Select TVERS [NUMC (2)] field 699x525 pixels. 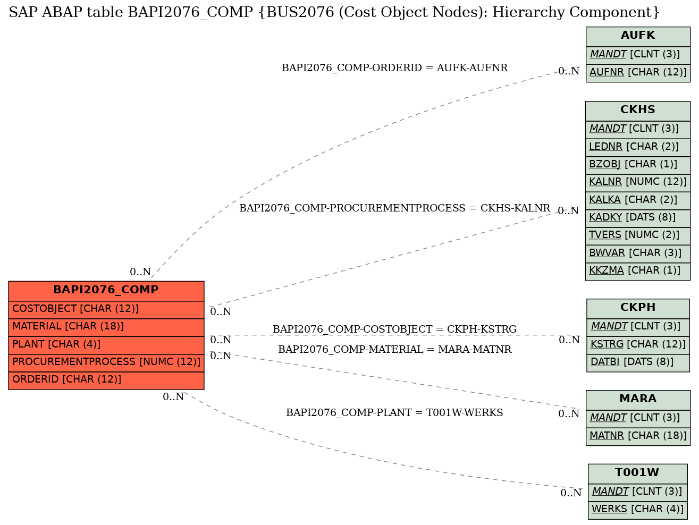pyautogui.click(x=638, y=235)
